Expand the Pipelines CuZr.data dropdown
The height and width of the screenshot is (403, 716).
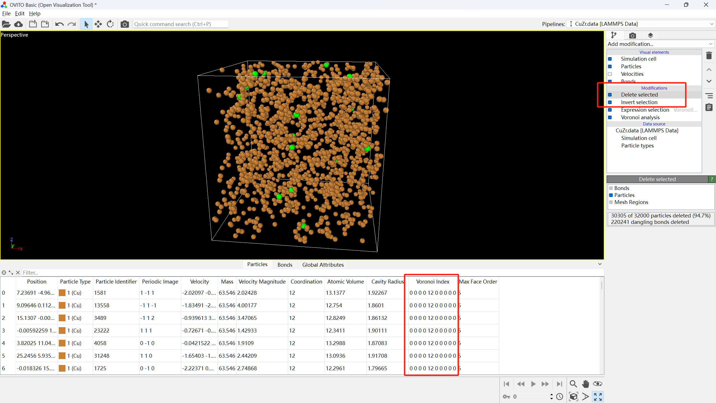tap(641, 24)
